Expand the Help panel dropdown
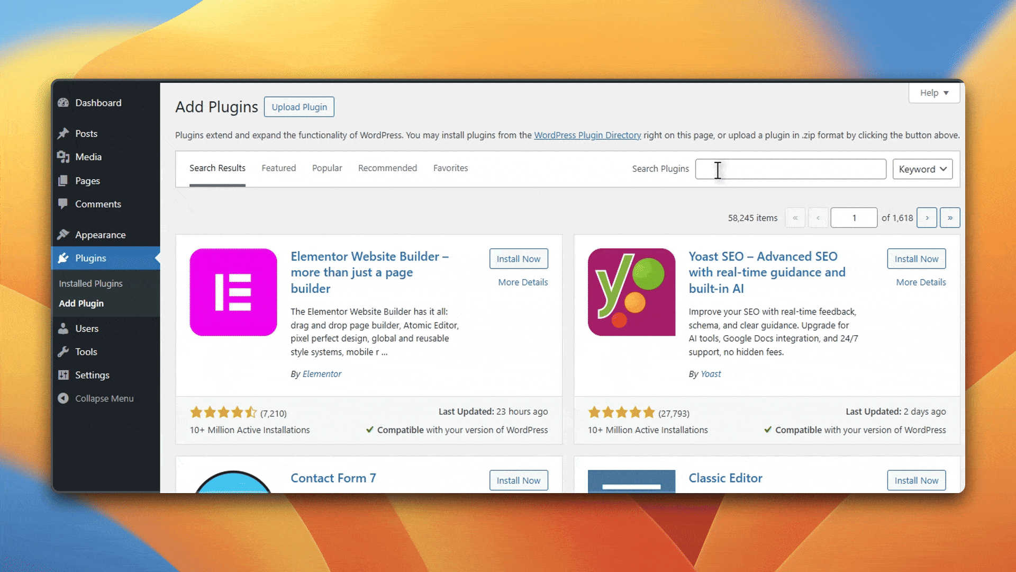 coord(934,93)
